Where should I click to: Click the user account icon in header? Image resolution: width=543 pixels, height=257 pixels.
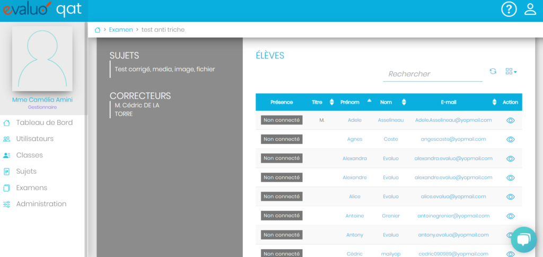530,10
